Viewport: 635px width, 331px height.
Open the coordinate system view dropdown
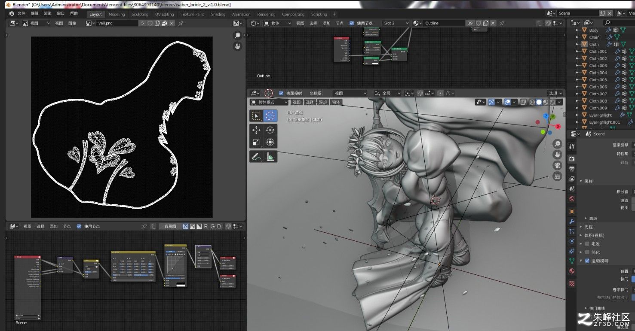(350, 93)
